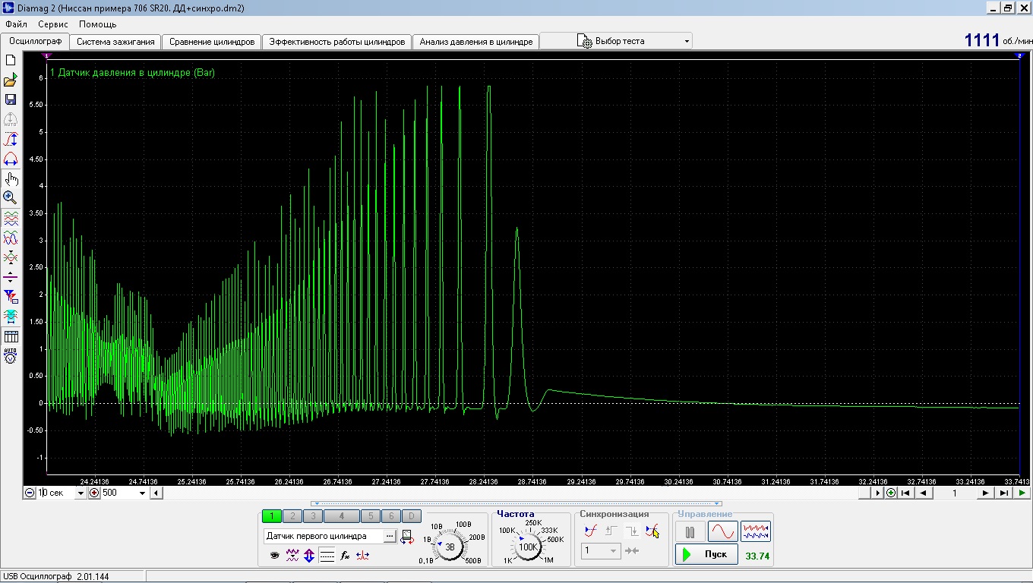
Task: Click the Пуск start button
Action: 706,554
